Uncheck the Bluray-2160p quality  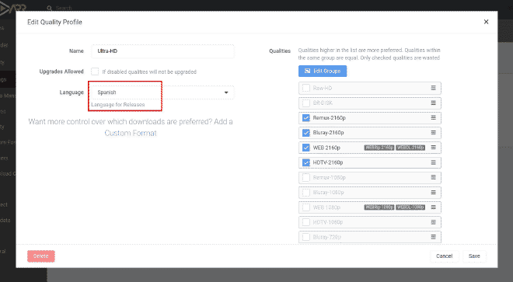click(x=306, y=133)
